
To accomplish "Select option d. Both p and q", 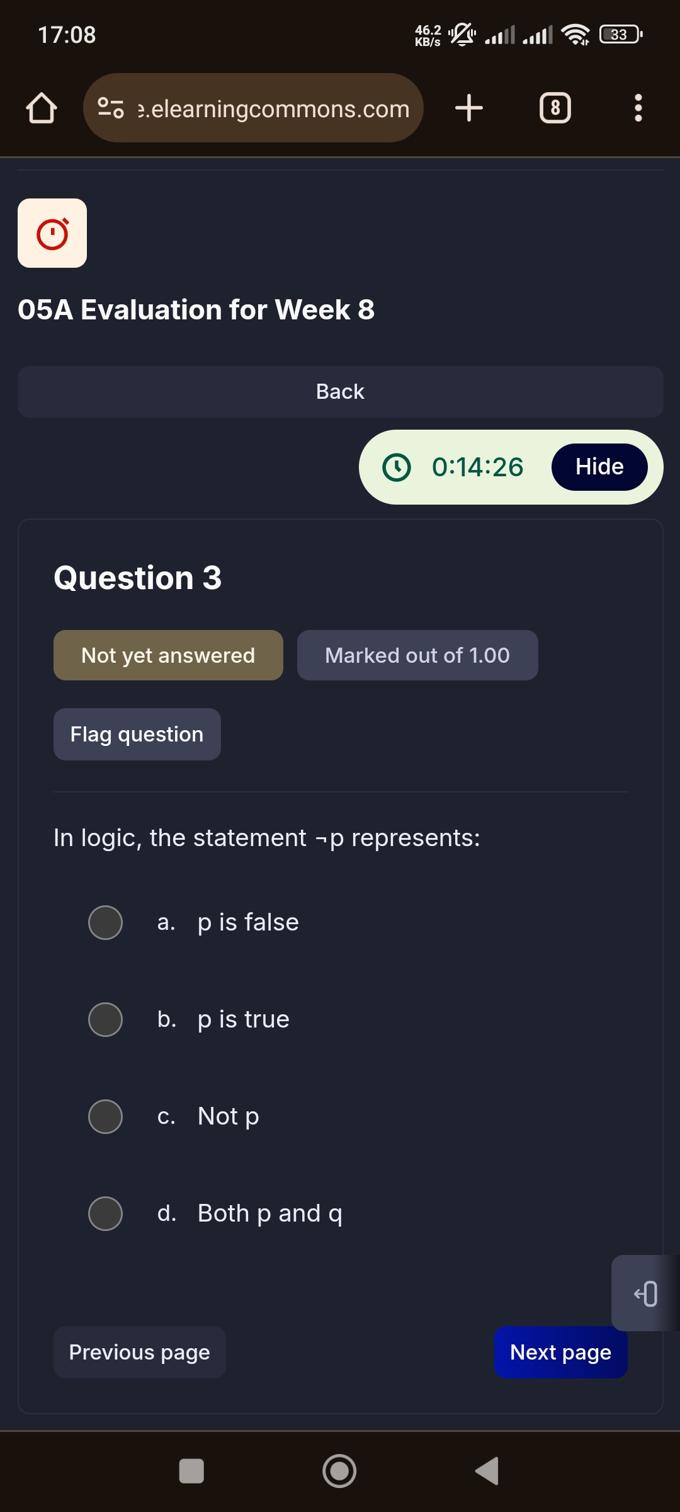I will point(105,1213).
